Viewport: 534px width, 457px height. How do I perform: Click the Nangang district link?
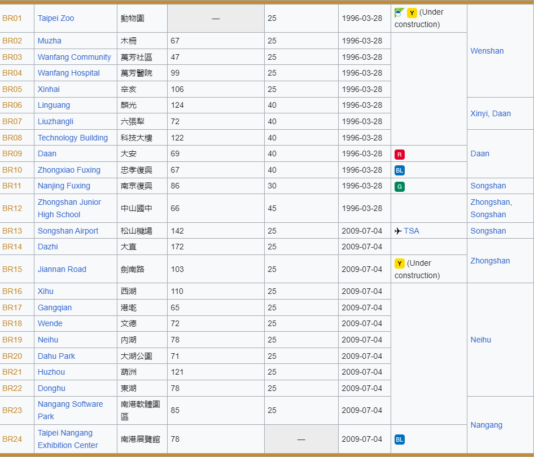[x=486, y=425]
